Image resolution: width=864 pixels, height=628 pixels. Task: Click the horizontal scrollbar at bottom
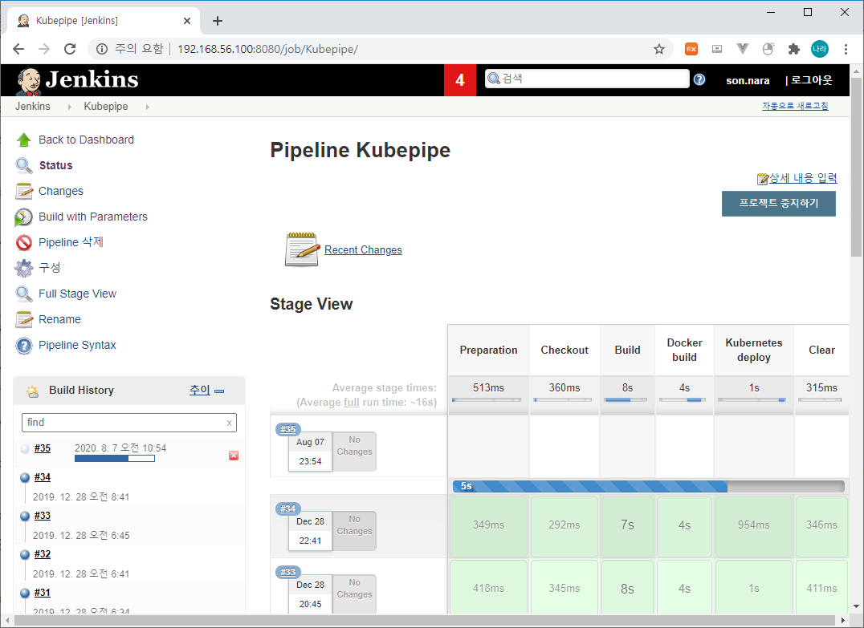click(424, 621)
